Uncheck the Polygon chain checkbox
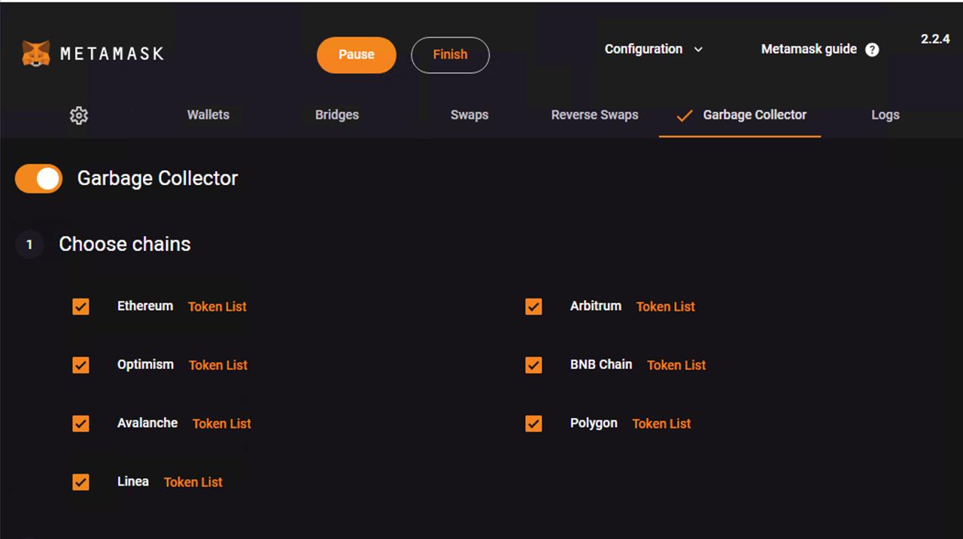This screenshot has width=963, height=539. [x=533, y=424]
